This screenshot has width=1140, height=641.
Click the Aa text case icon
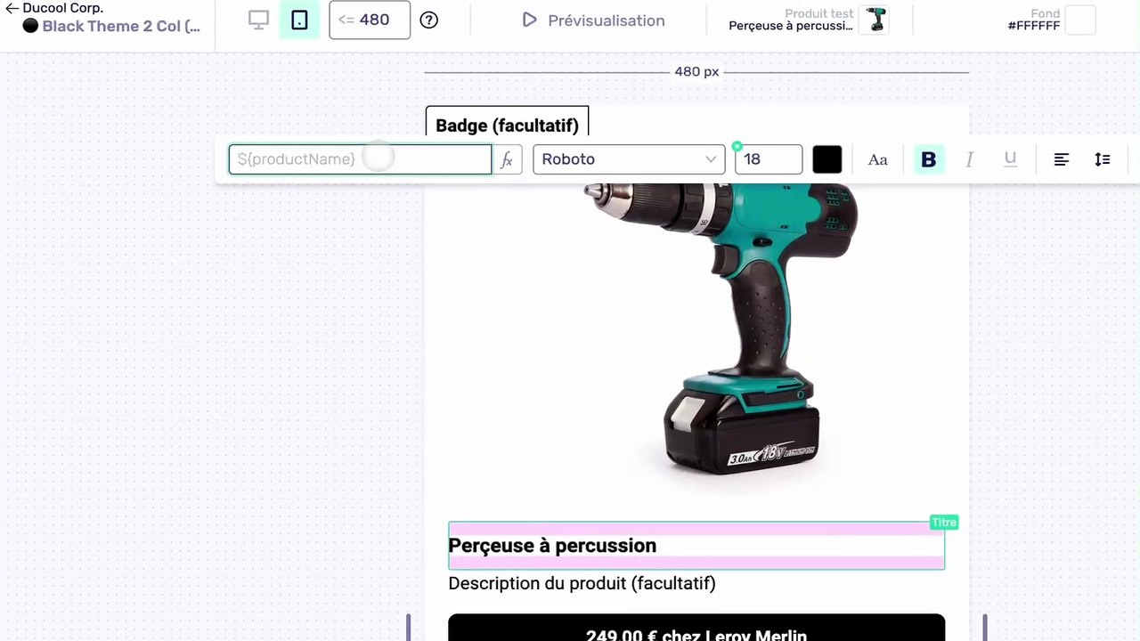click(877, 159)
